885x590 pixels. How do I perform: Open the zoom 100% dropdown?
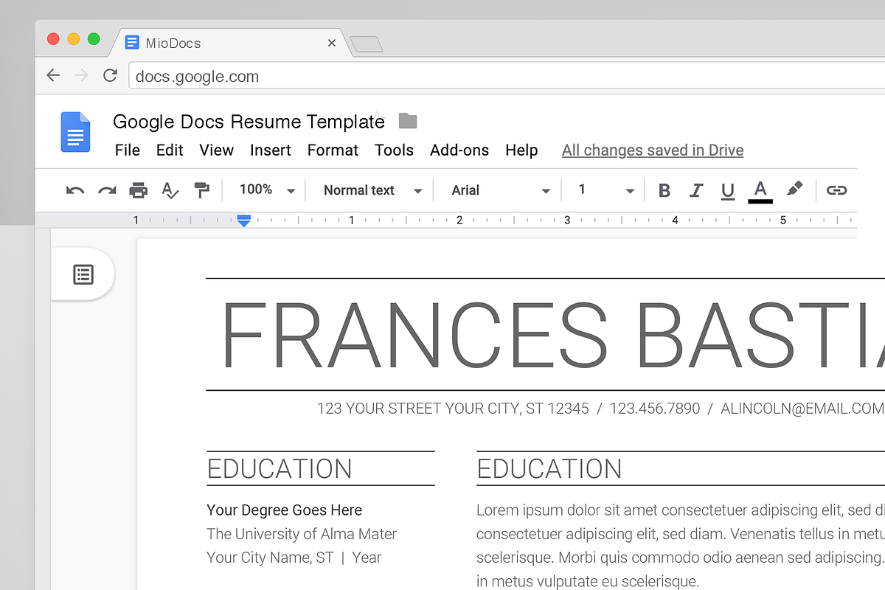267,190
